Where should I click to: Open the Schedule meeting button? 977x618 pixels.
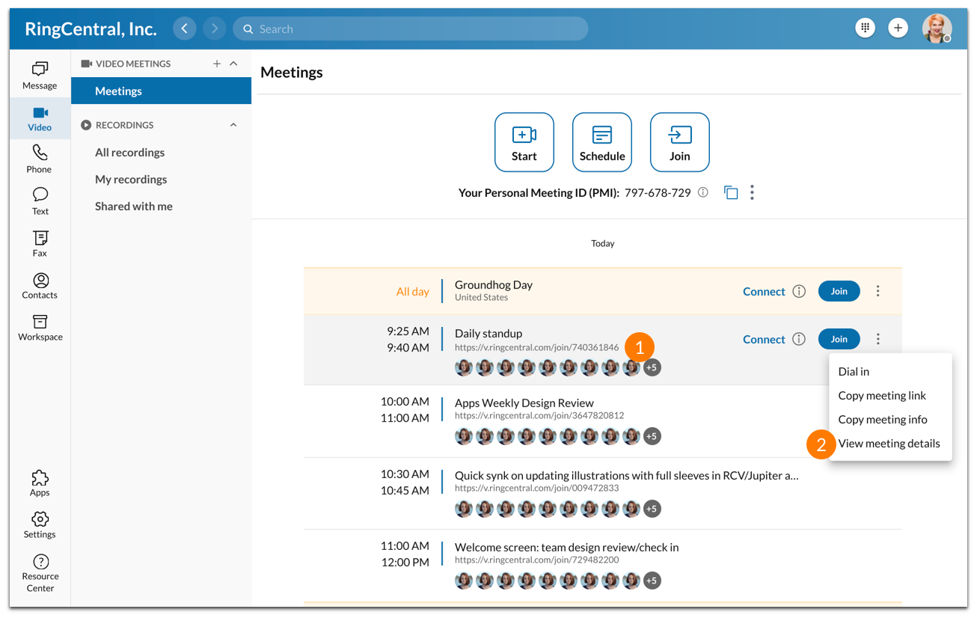click(x=601, y=142)
